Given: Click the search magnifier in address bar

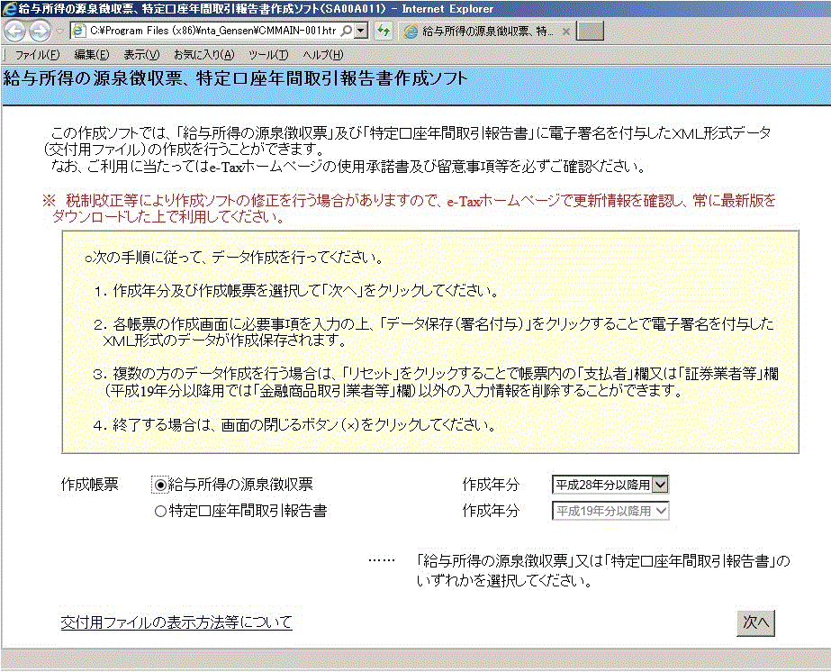Looking at the screenshot, I should tap(346, 31).
